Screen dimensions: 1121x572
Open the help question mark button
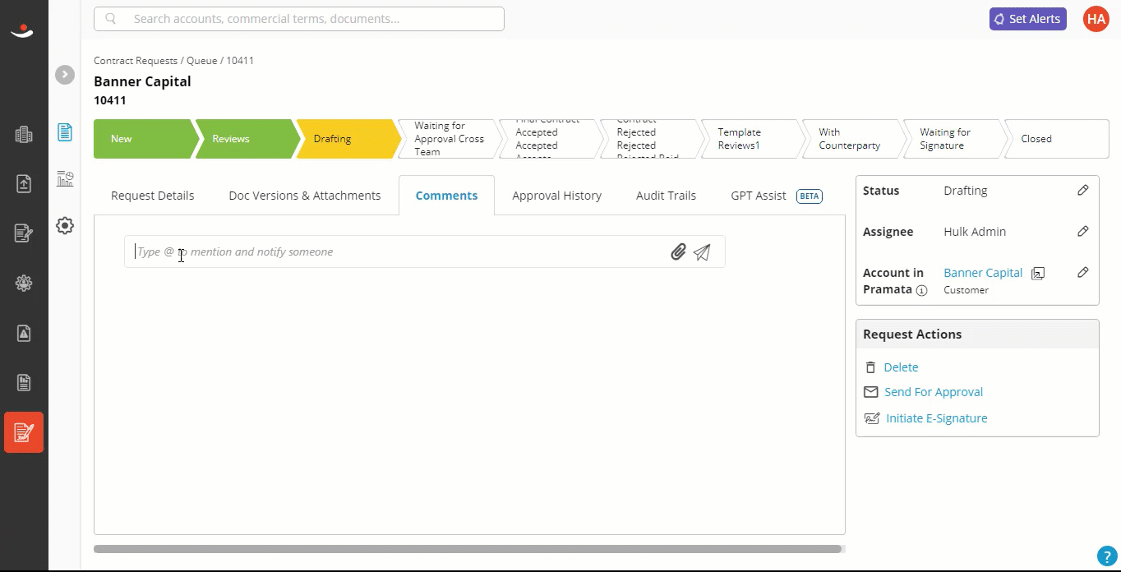click(1107, 556)
